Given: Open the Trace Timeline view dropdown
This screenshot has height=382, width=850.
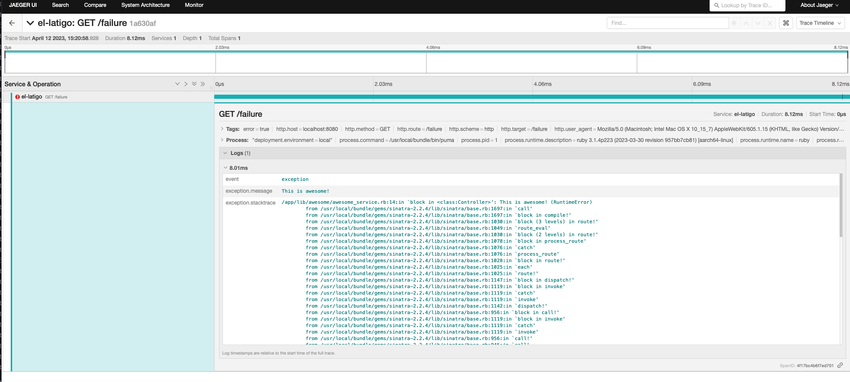Looking at the screenshot, I should point(820,23).
